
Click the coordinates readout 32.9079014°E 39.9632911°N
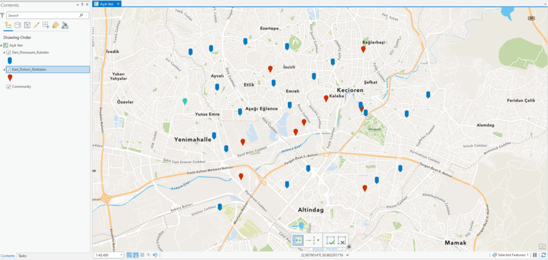point(322,255)
